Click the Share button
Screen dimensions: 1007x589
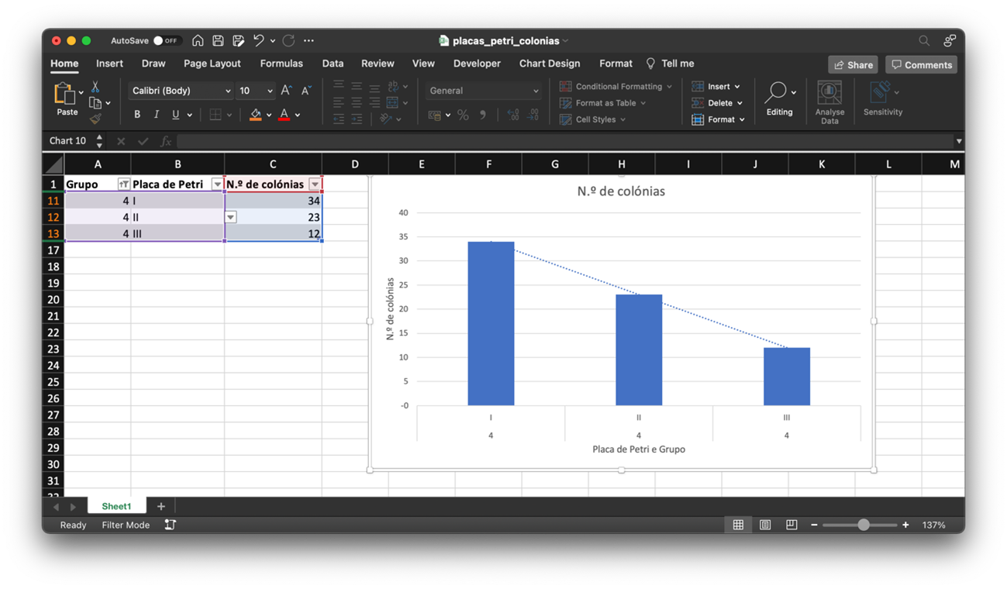(853, 65)
